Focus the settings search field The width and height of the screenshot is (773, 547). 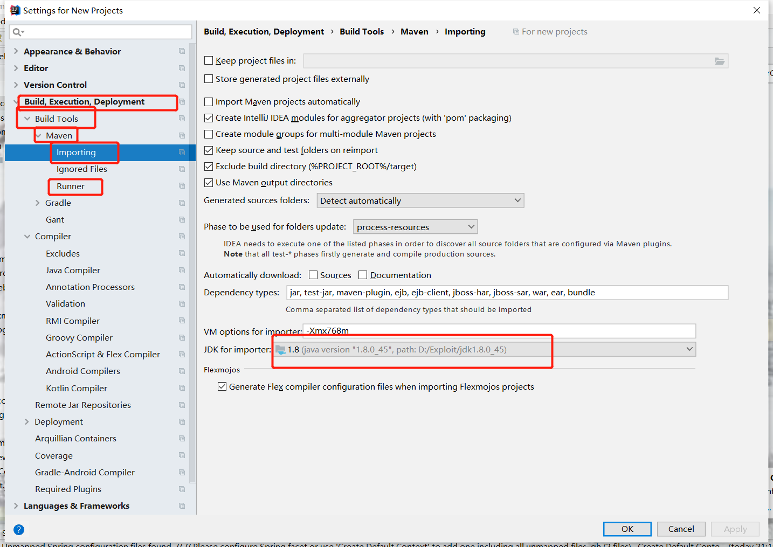tap(101, 32)
